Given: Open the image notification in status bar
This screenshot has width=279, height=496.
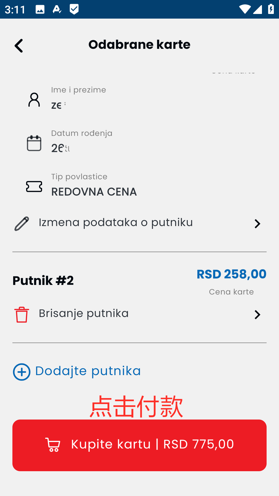Looking at the screenshot, I should click(x=40, y=10).
